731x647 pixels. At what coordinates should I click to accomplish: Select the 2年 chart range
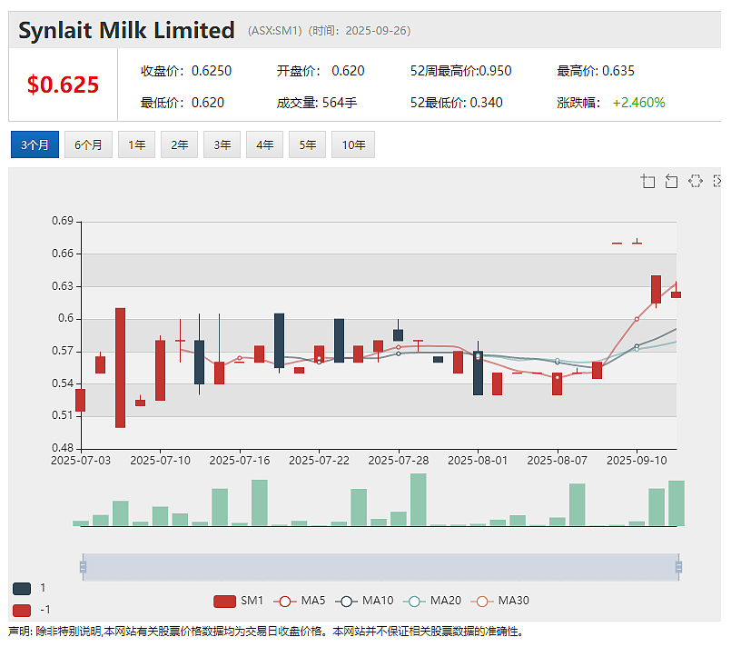(x=179, y=144)
